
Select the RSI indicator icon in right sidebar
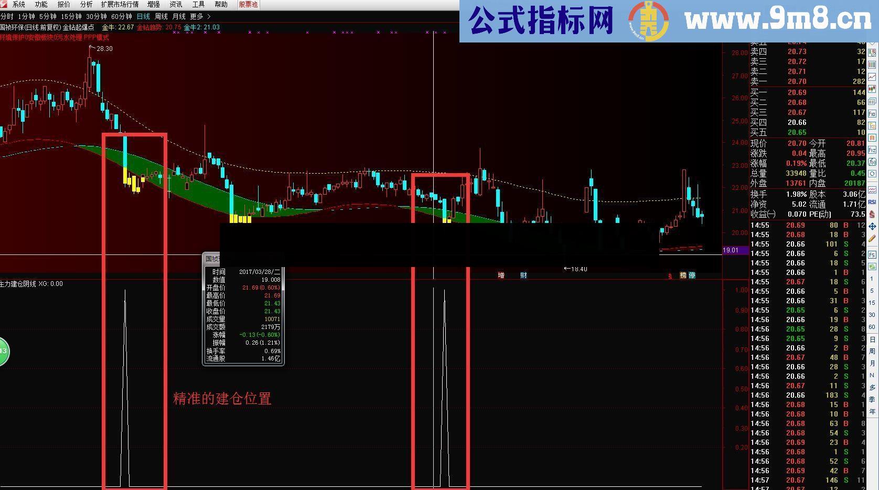872,201
